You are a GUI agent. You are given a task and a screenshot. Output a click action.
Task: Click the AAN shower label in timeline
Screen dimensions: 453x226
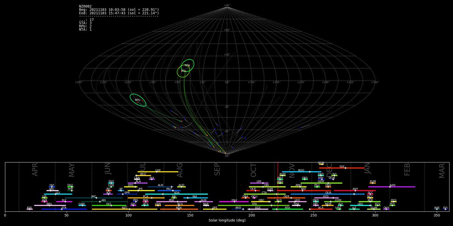point(393,185)
